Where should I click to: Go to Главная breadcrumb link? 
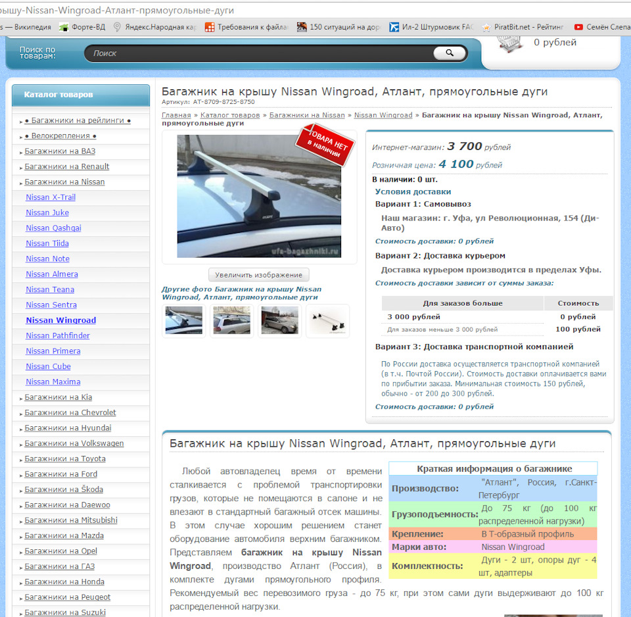pos(176,115)
